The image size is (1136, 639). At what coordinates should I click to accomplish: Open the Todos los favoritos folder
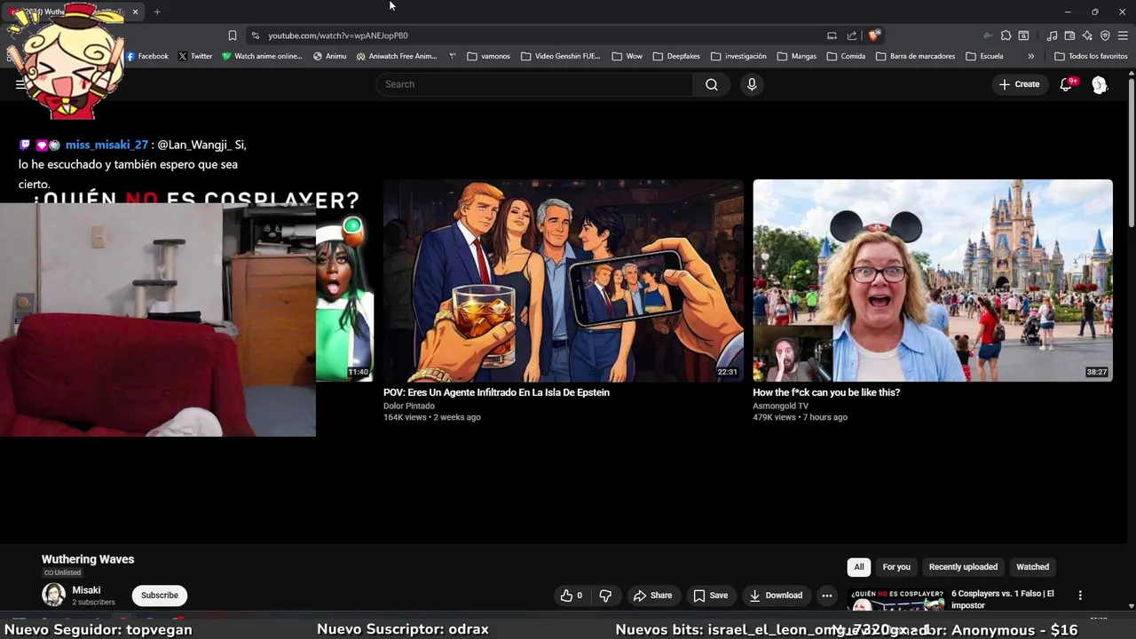click(1091, 56)
